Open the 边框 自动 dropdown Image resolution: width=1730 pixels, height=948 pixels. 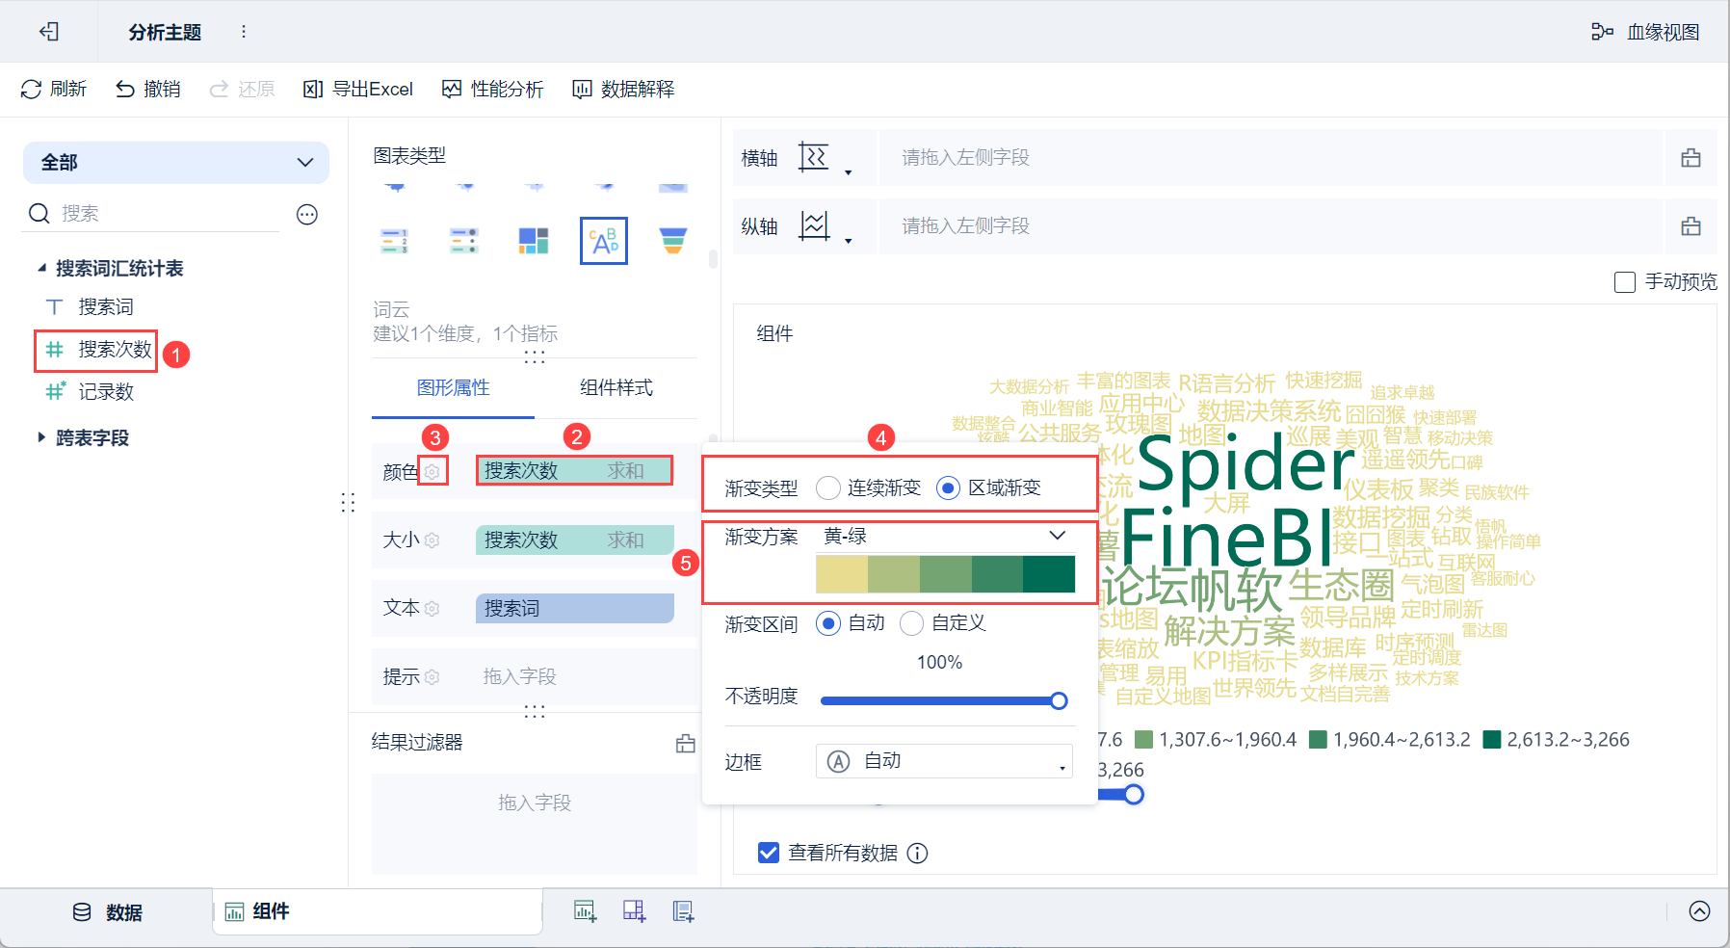tap(944, 761)
